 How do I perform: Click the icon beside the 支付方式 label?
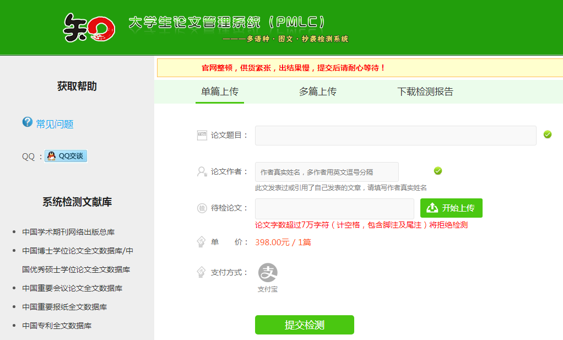[202, 272]
